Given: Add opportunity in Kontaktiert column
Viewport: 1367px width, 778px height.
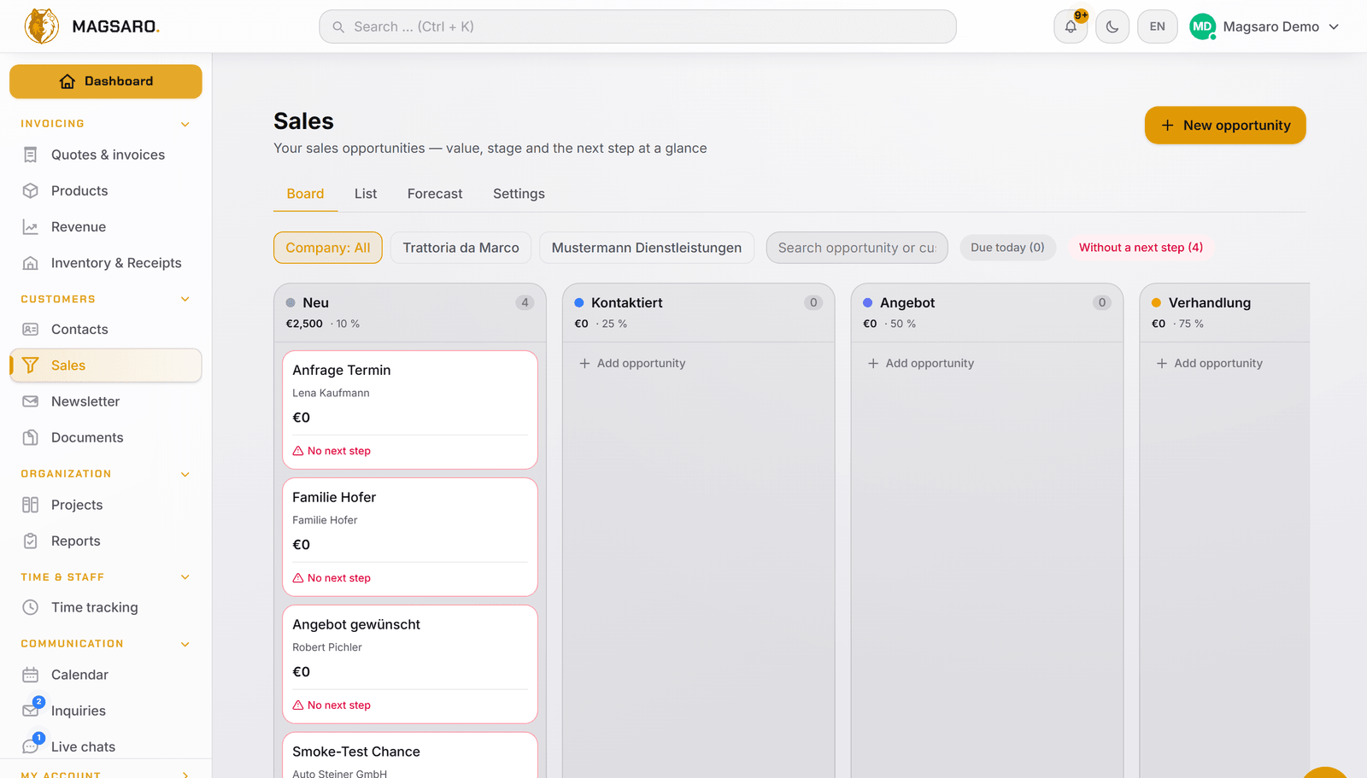Looking at the screenshot, I should 632,363.
